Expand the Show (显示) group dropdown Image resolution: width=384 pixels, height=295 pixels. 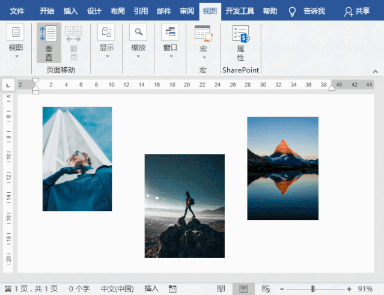pyautogui.click(x=106, y=41)
